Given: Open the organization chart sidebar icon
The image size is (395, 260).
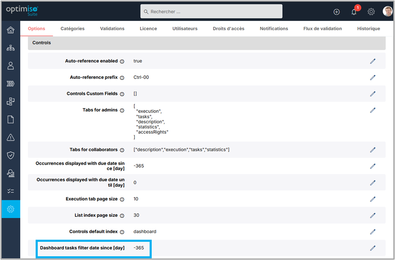Looking at the screenshot, I should point(10,48).
